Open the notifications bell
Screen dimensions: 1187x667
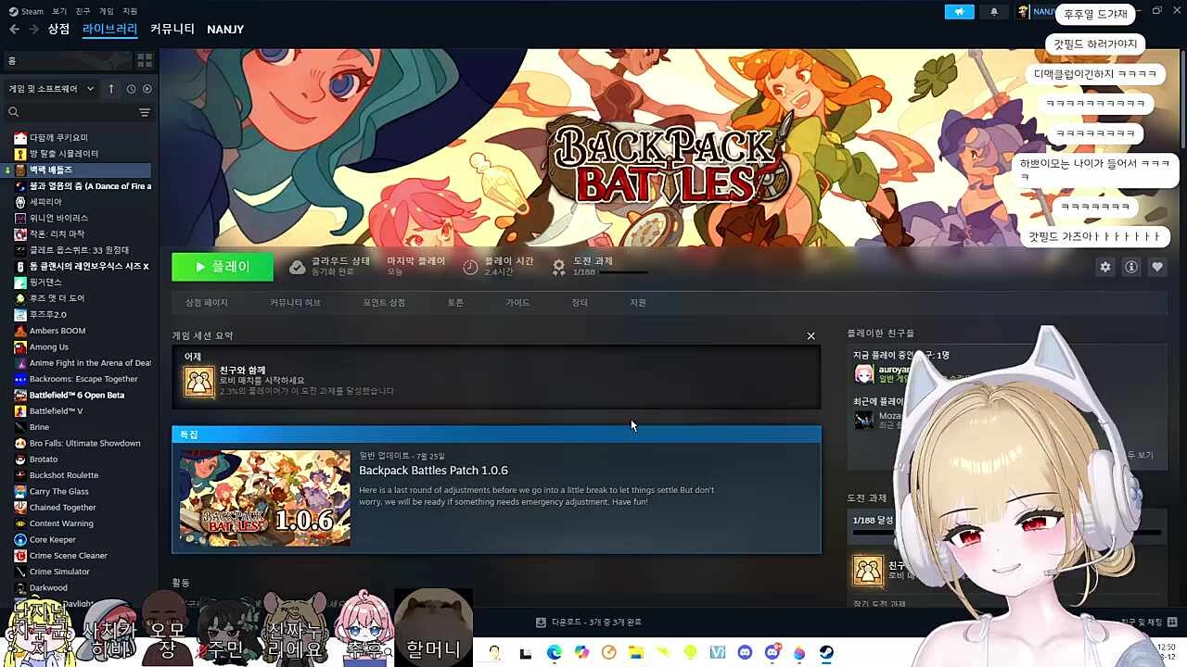994,11
